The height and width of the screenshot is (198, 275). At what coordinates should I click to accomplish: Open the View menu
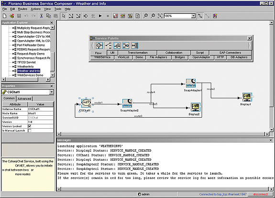(x=47, y=9)
